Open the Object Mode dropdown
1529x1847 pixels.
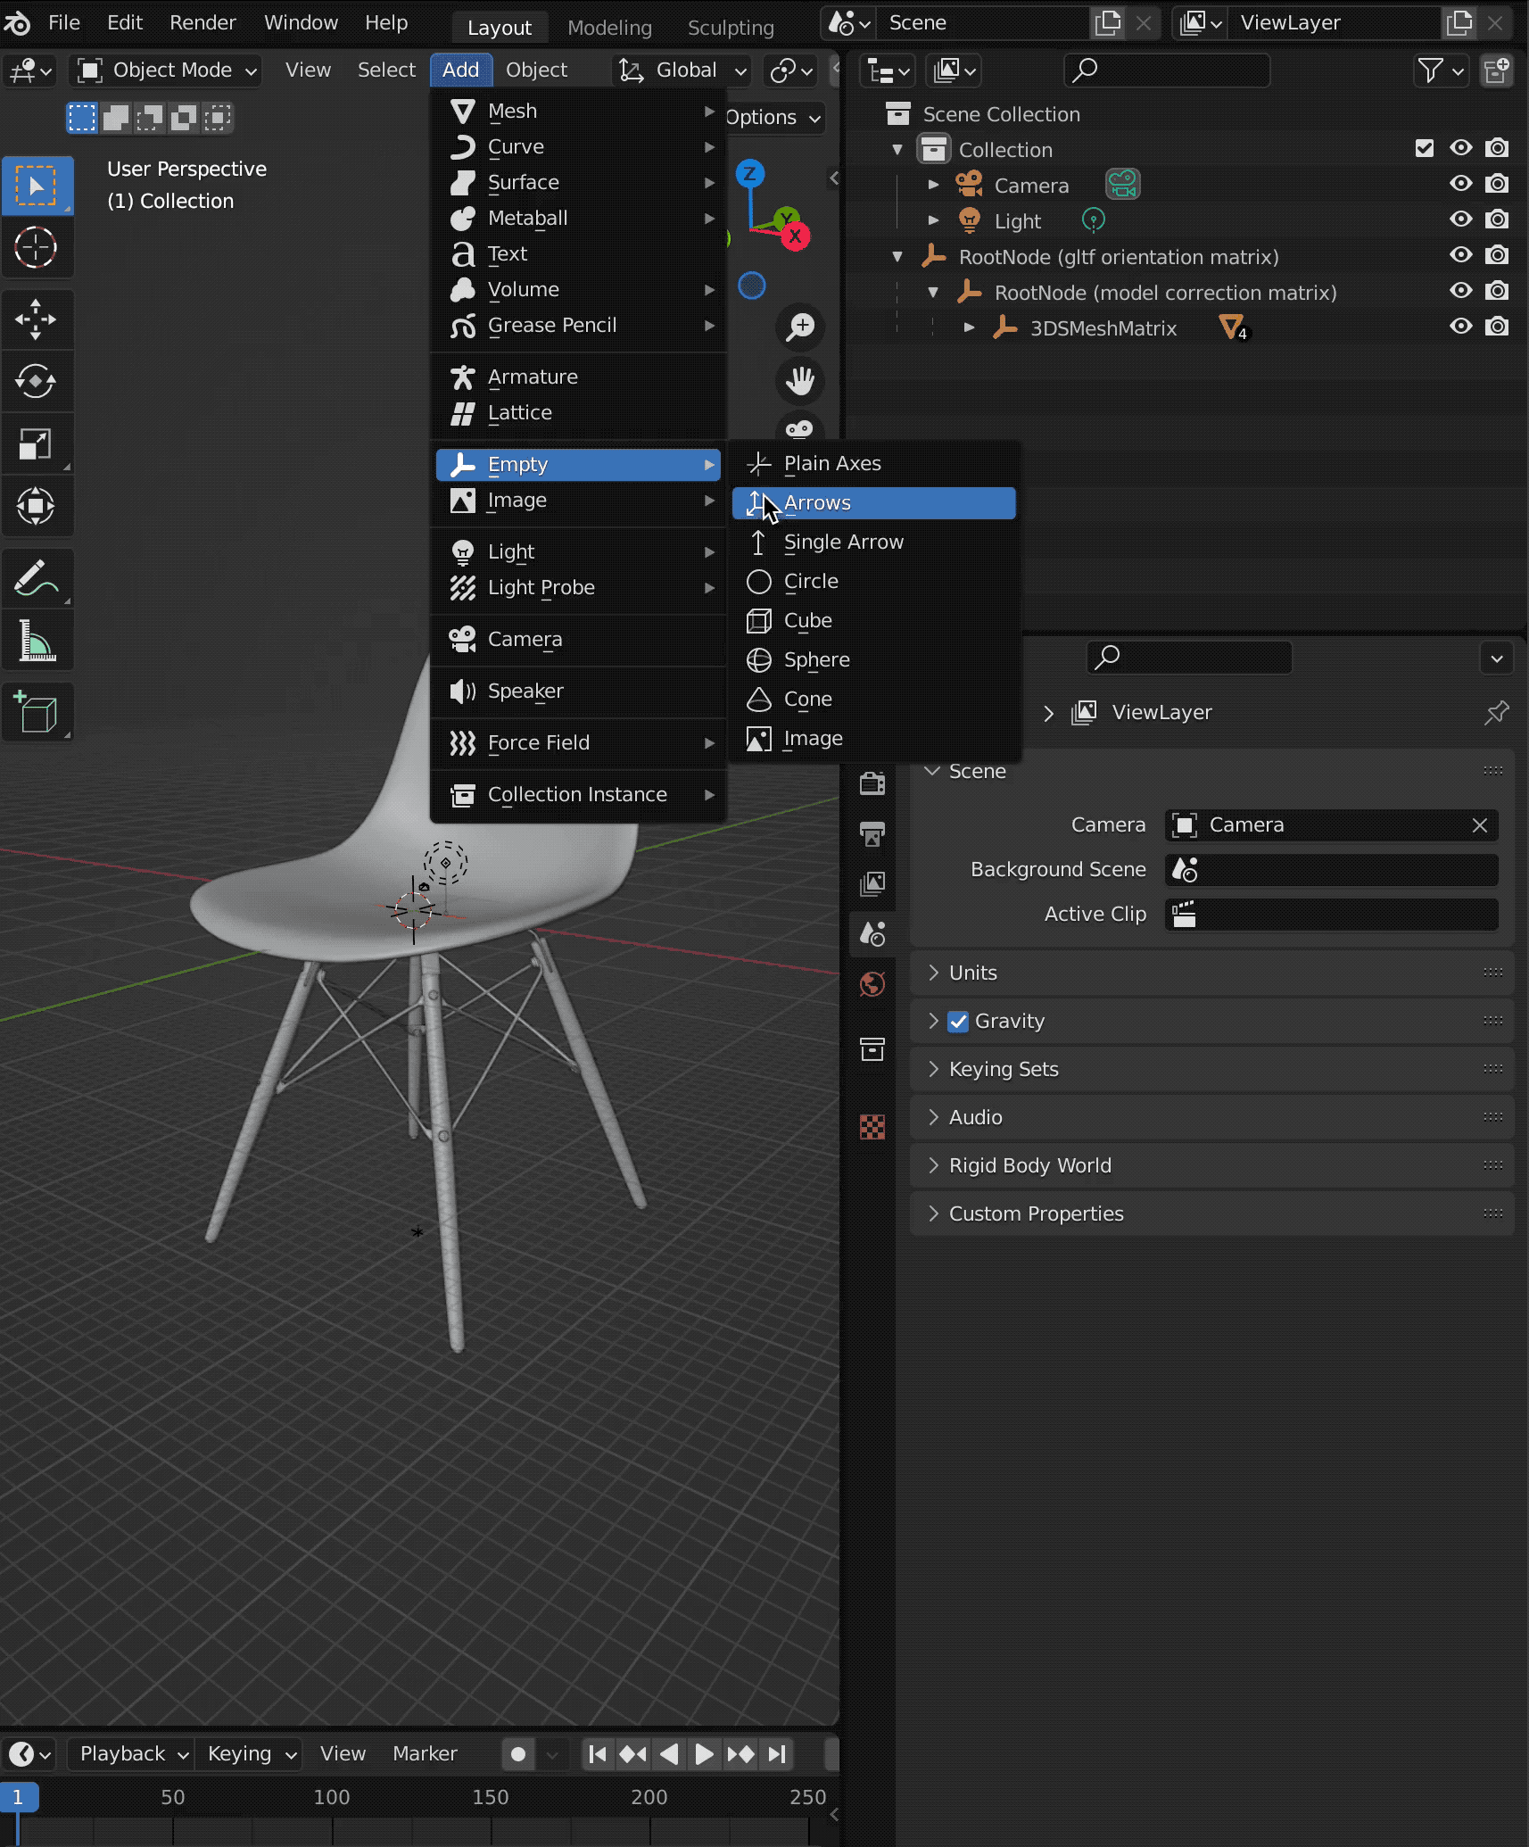[165, 70]
